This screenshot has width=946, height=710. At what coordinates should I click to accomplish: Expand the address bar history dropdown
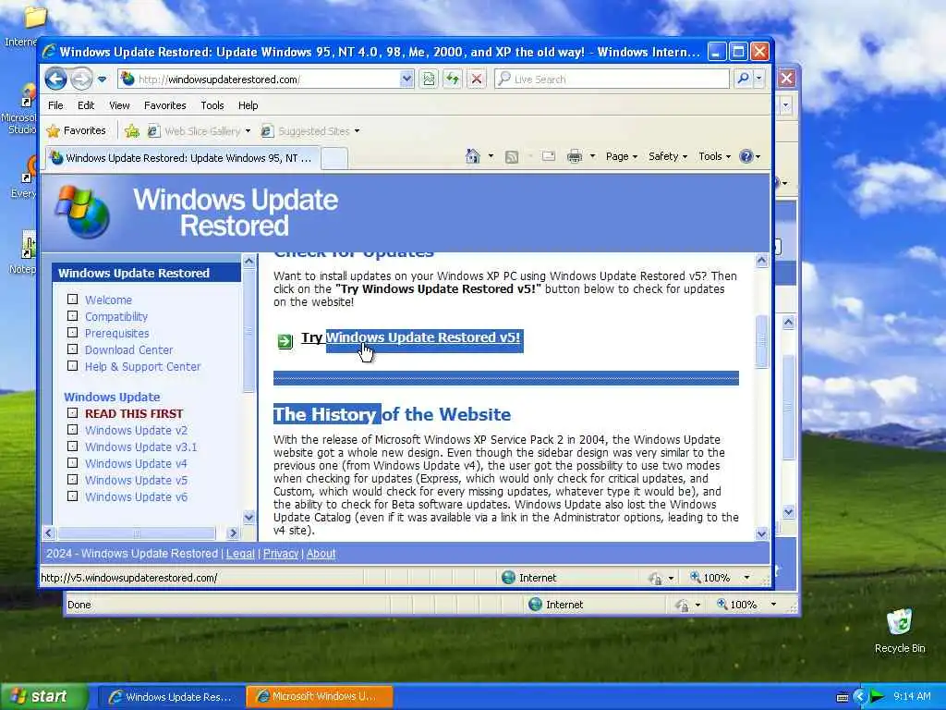pos(407,80)
